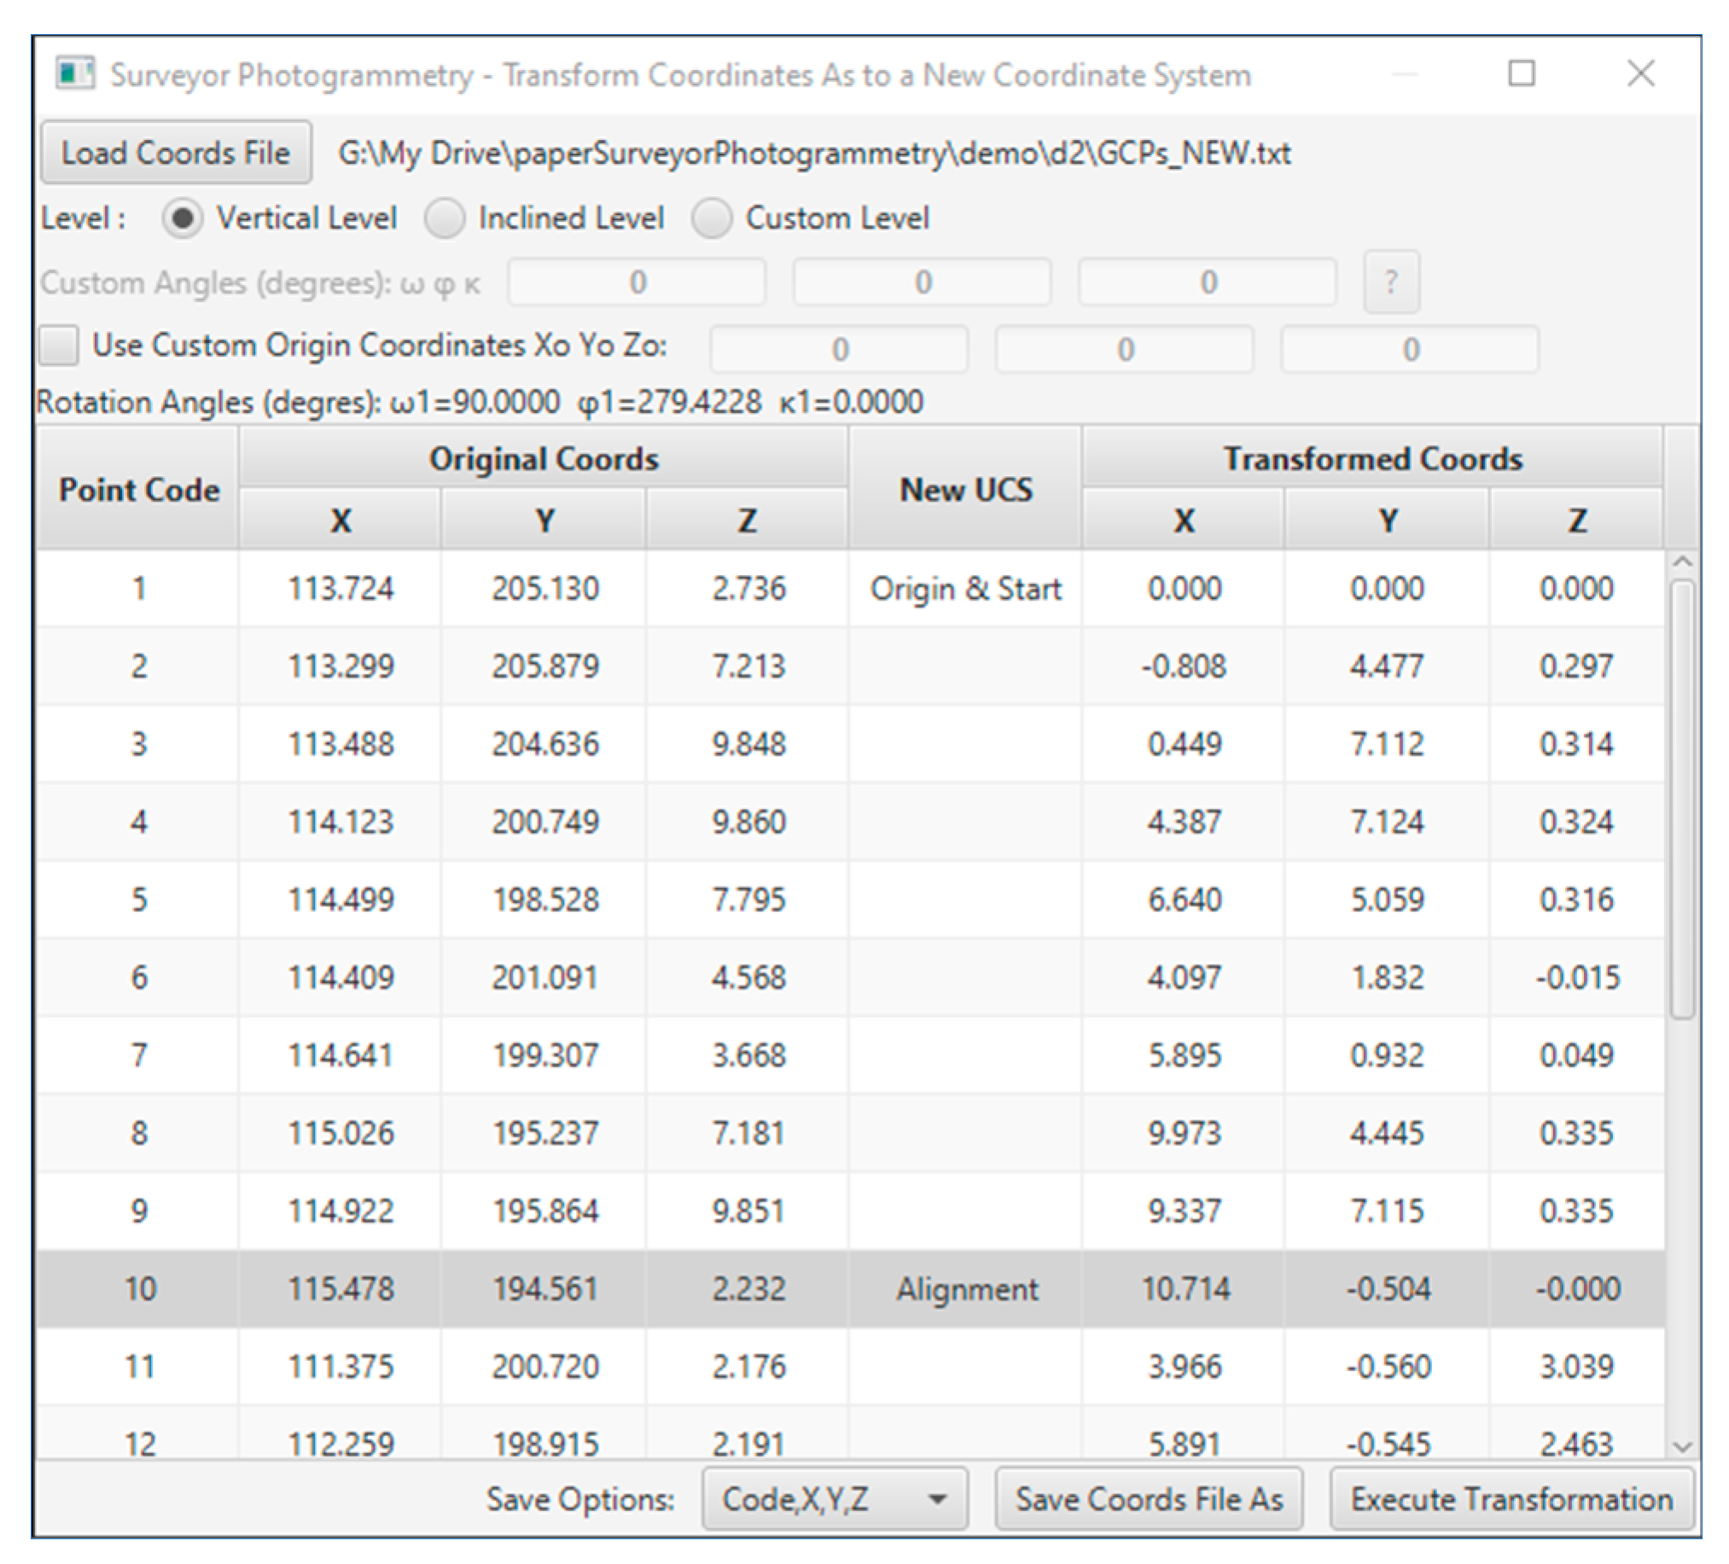This screenshot has height=1564, width=1729.
Task: Click the Point Code column header
Action: 138,490
